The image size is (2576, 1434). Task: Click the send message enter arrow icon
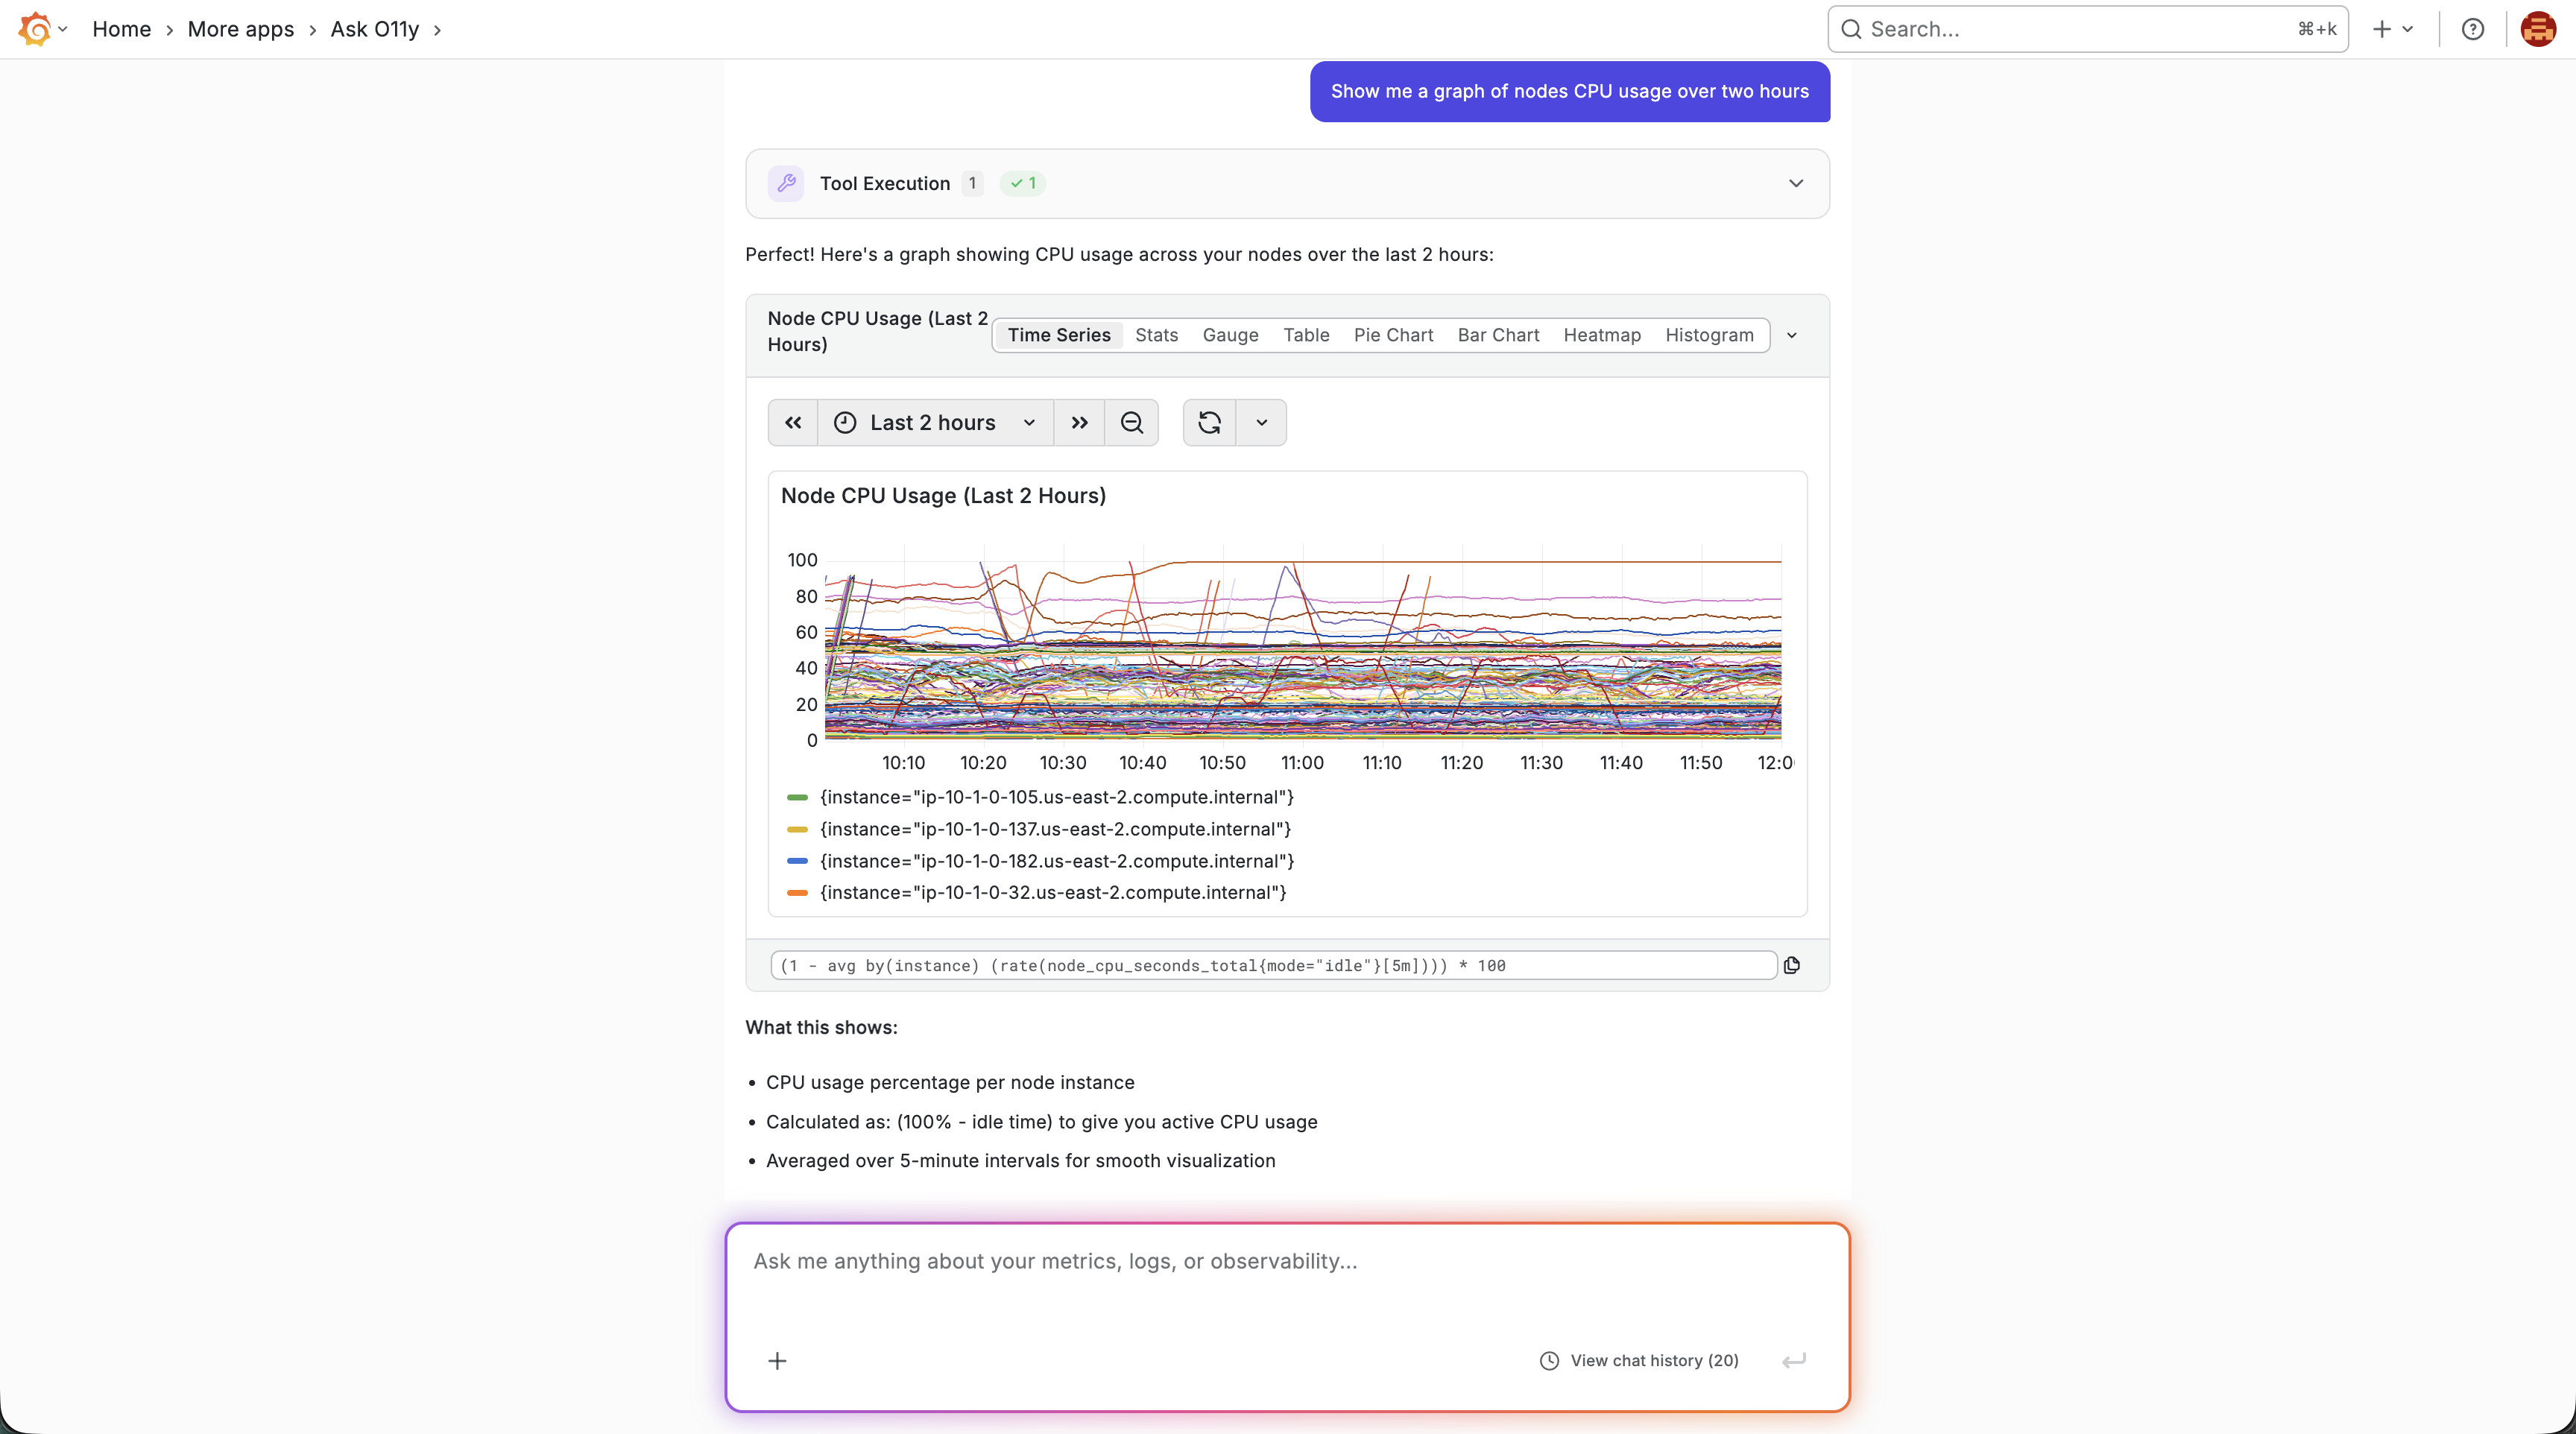point(1794,1361)
